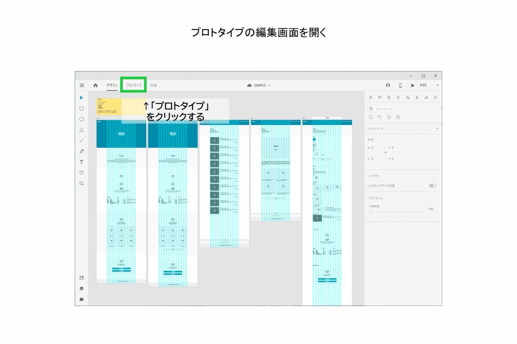
Task: Choose the Rectangle tool
Action: [x=82, y=108]
